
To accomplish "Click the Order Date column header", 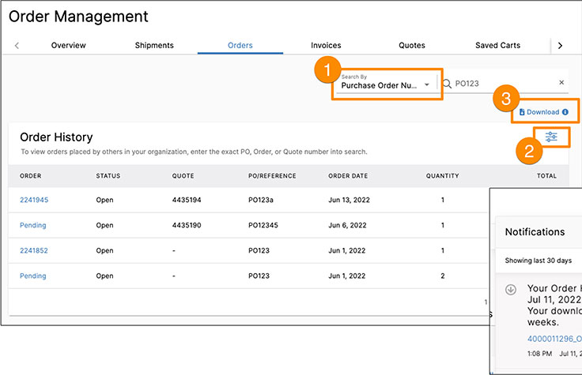I will 347,176.
